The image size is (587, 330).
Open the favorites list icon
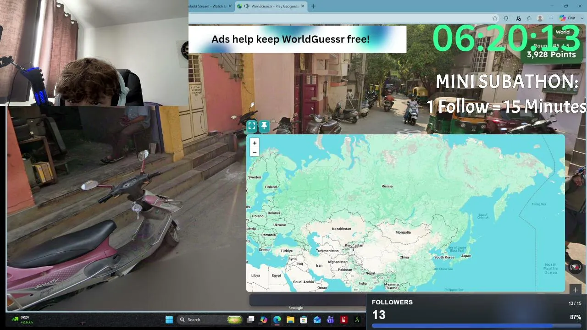click(x=529, y=18)
